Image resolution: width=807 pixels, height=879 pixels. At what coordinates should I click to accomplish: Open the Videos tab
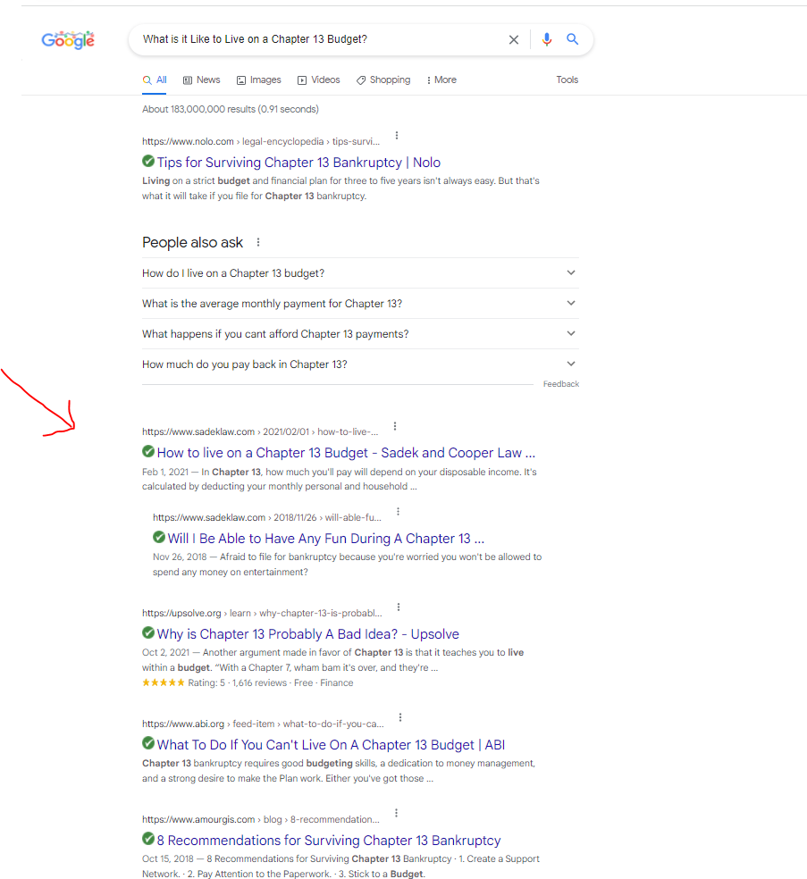click(x=318, y=80)
